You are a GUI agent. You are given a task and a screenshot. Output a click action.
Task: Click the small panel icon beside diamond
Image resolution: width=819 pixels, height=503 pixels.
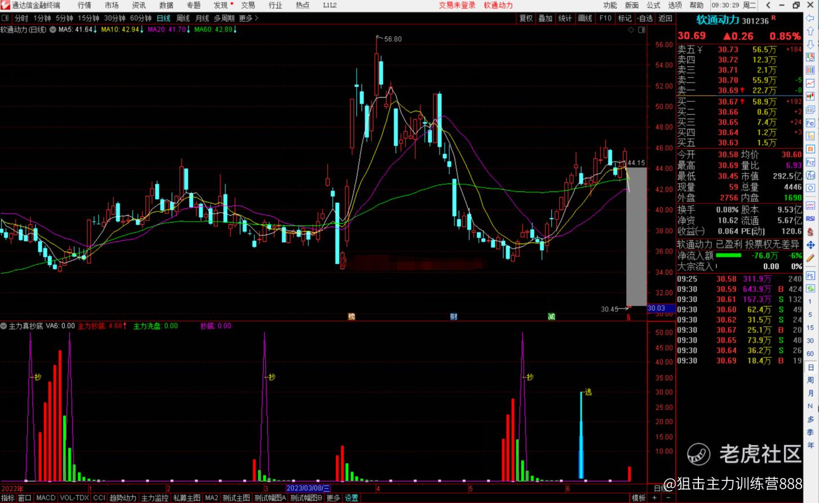tap(642, 30)
